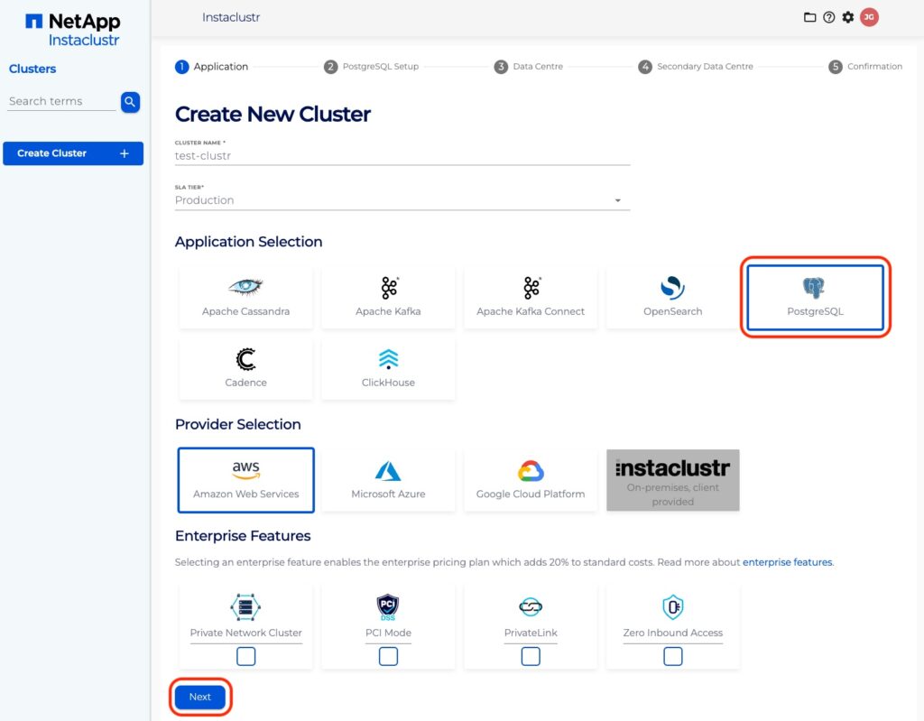Select Google Cloud Platform provider
The height and width of the screenshot is (721, 924).
pos(531,479)
